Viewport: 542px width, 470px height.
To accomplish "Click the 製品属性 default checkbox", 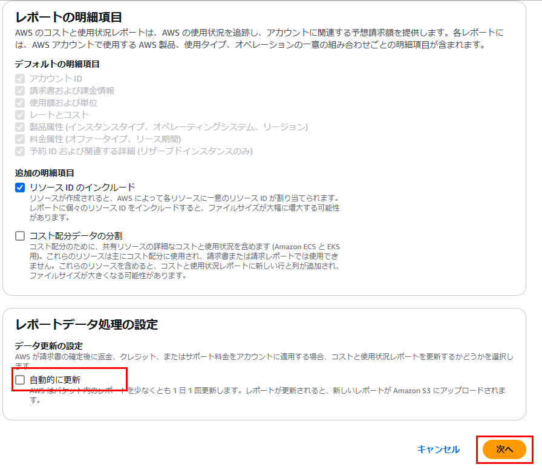I will tap(20, 127).
